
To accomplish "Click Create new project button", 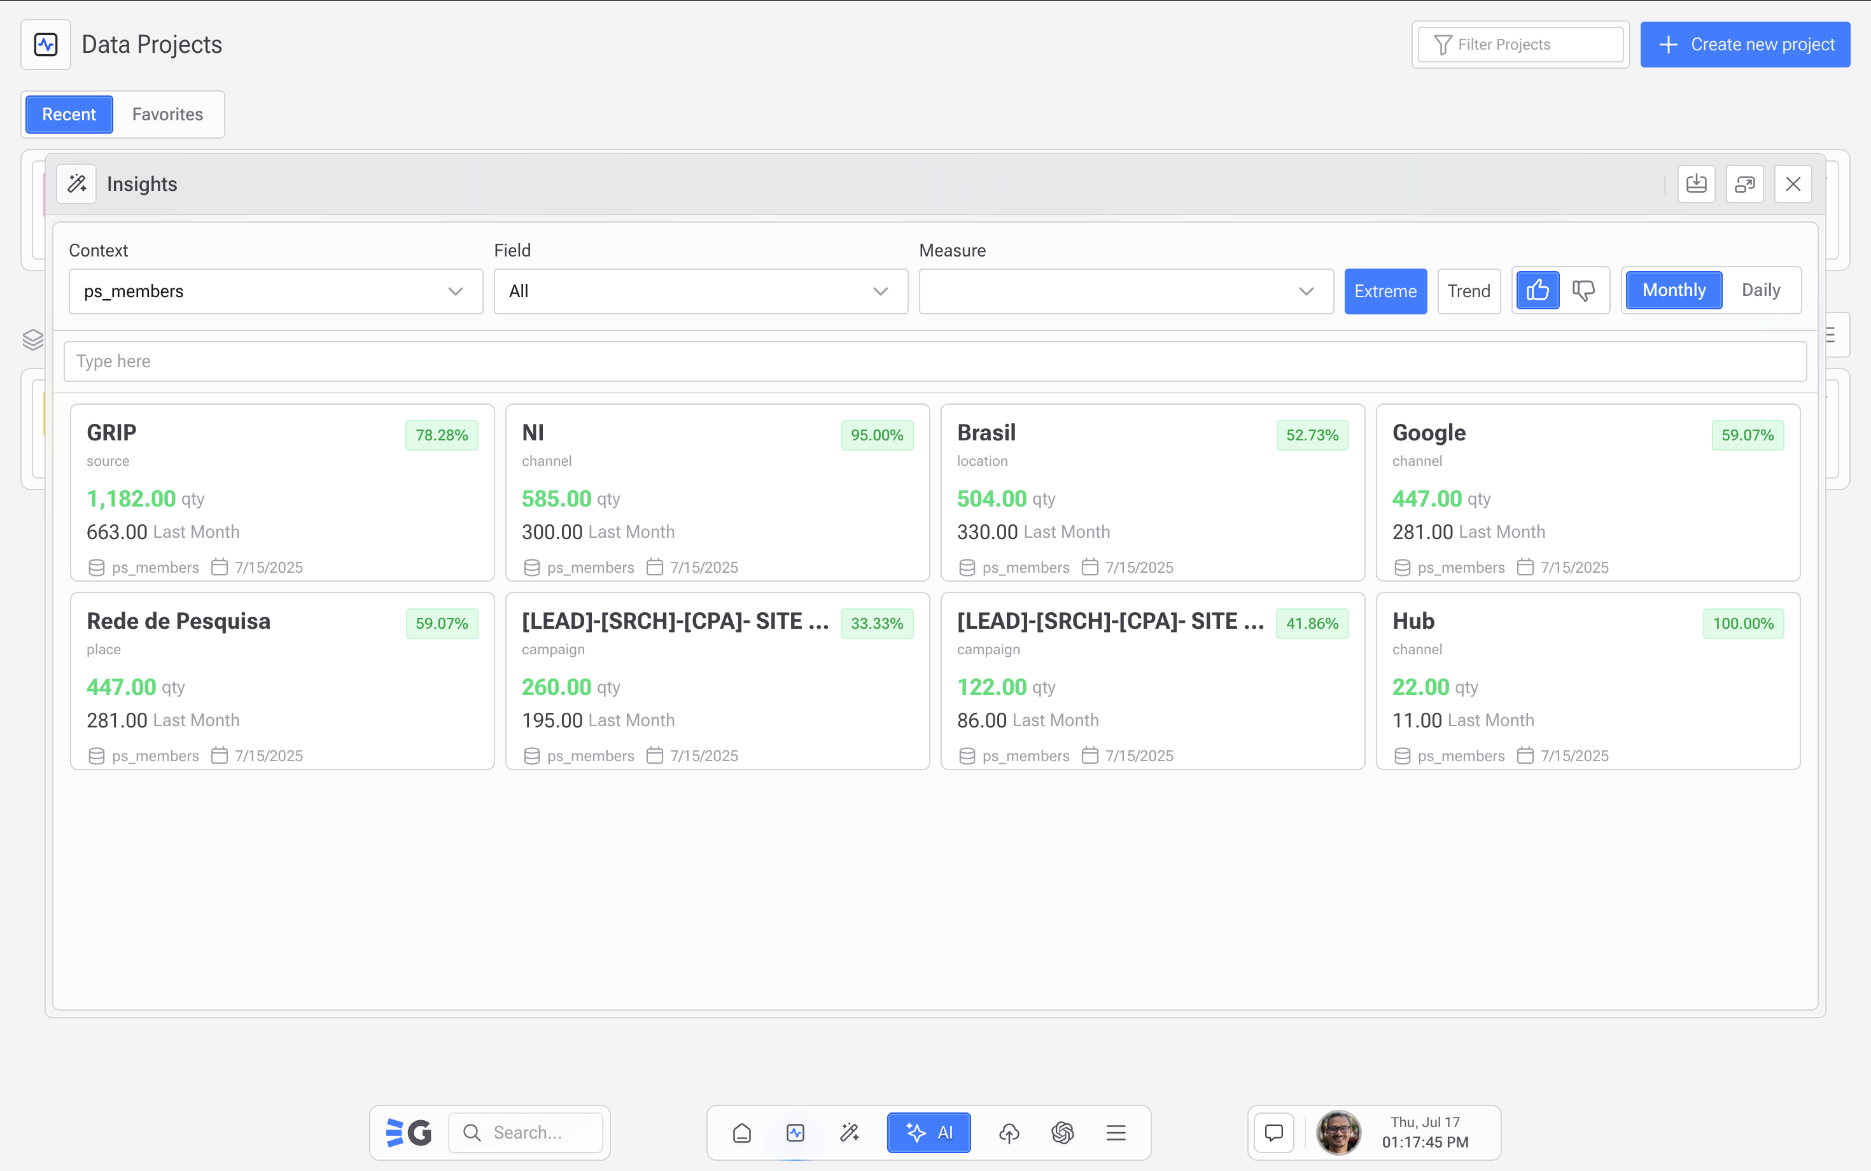I will tap(1745, 45).
